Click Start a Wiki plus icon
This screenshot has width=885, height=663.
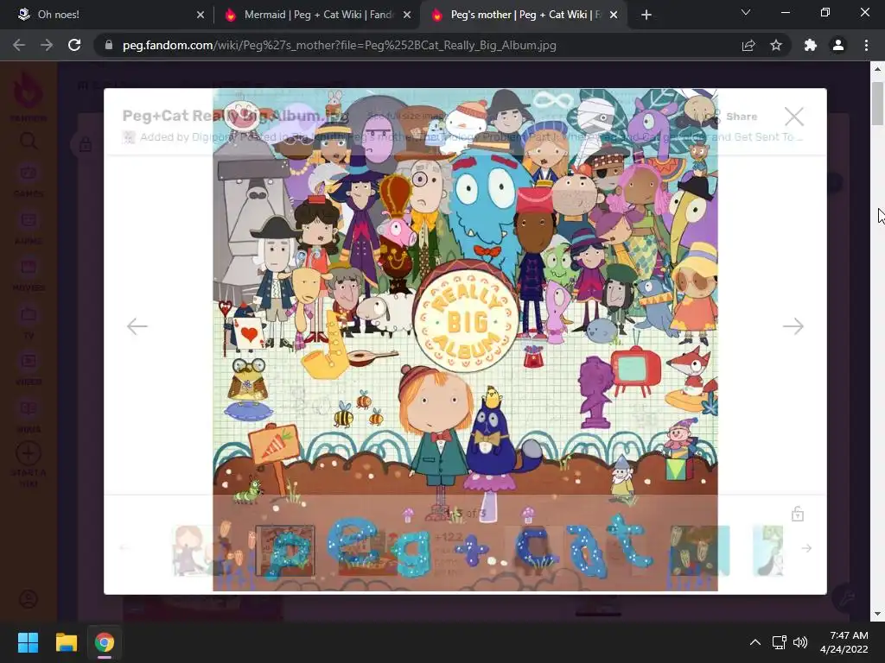29,452
